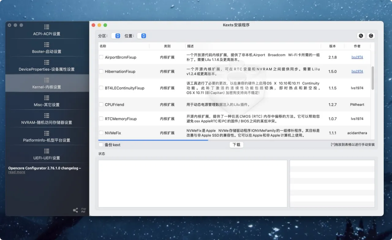Screen dimensions: 392x240
Task: Check the CPUFriend checkbox
Action: click(101, 104)
